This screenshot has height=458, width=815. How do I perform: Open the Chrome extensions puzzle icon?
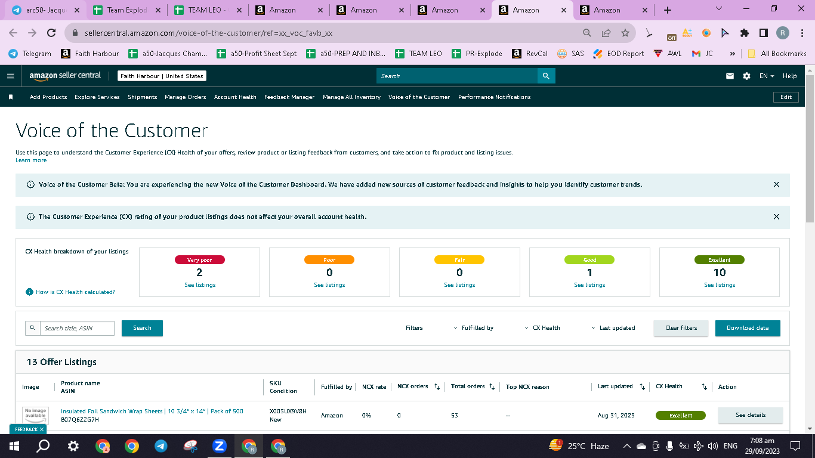pos(744,33)
